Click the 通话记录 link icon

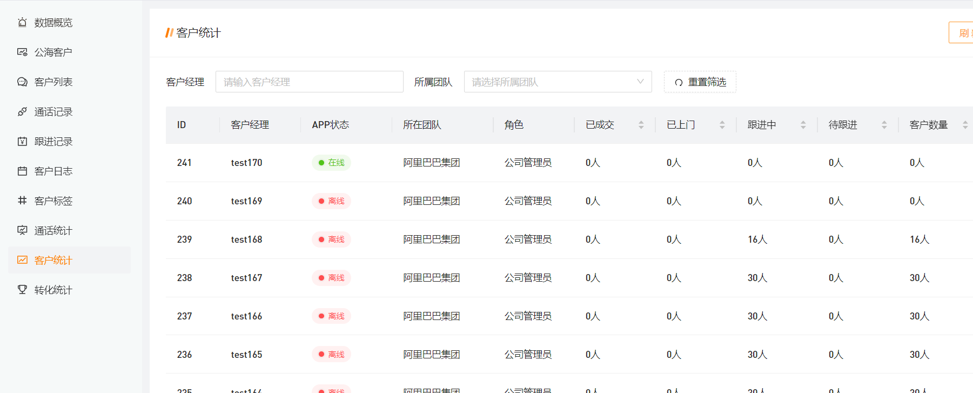pyautogui.click(x=22, y=112)
